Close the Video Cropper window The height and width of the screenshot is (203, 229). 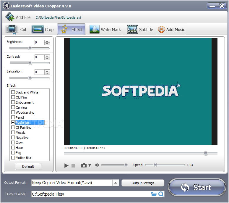[x=222, y=6]
